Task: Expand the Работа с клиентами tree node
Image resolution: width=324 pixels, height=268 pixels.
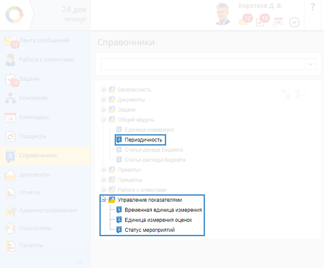Action: pos(103,190)
